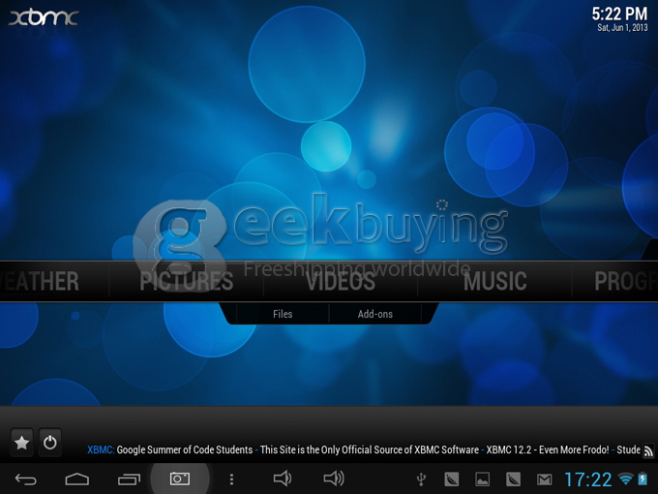
Task: Select the Weather menu item
Action: (40, 281)
